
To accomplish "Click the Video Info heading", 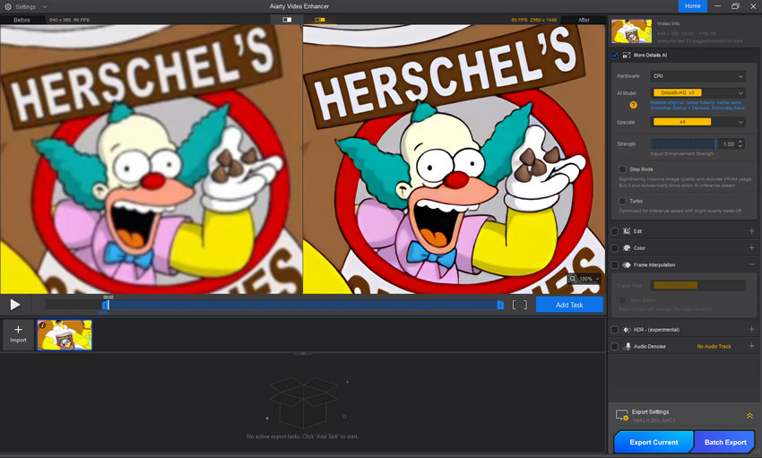I will (x=669, y=23).
